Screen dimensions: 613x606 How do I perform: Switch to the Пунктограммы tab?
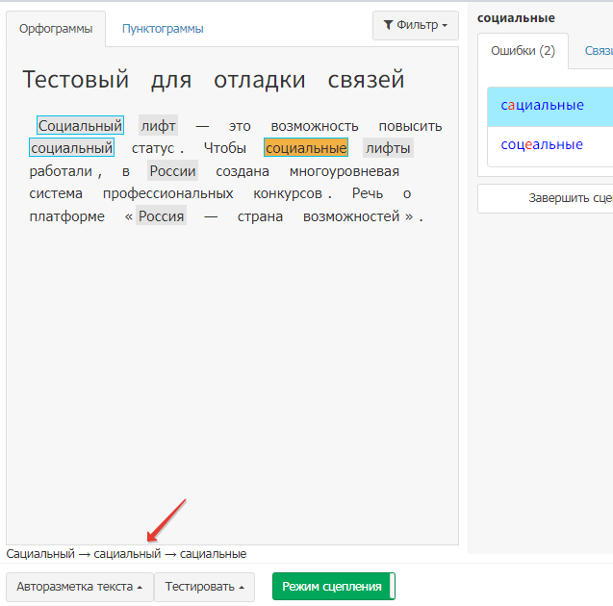(x=163, y=29)
